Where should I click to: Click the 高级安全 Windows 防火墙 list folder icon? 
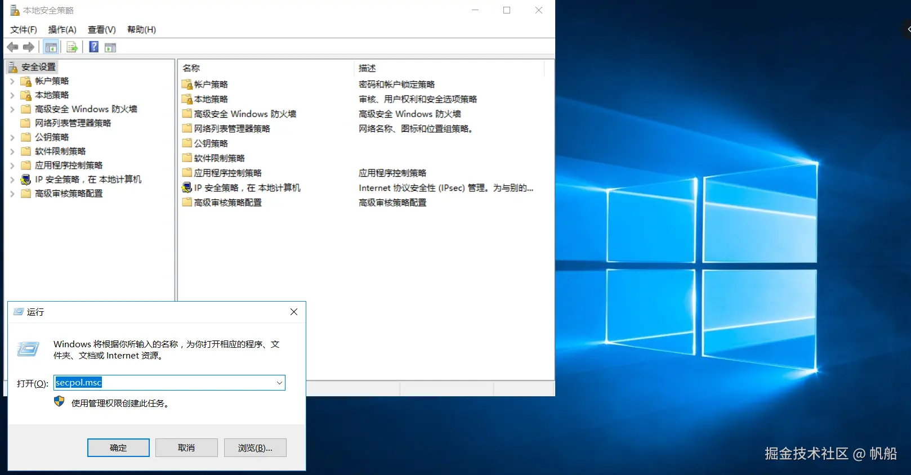187,114
